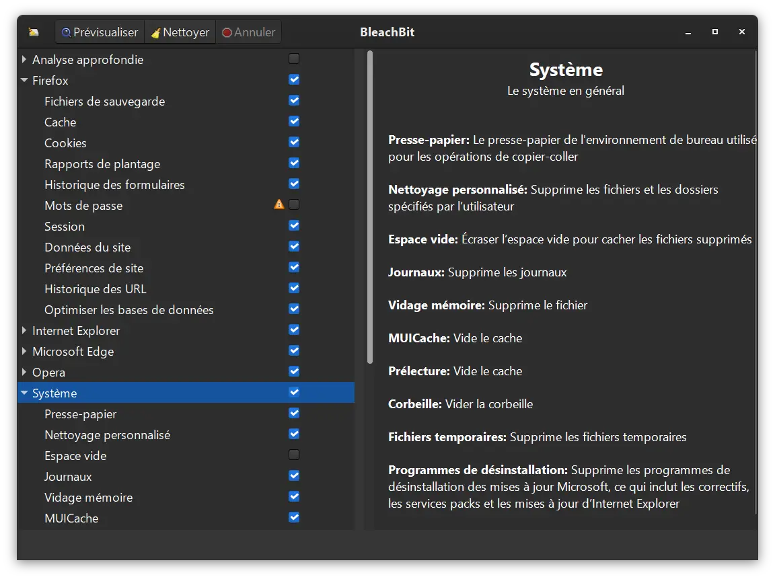
Task: Toggle Préférences de site checkbox
Action: pos(294,267)
